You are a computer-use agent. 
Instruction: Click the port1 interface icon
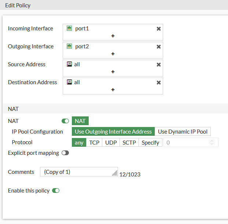point(69,29)
